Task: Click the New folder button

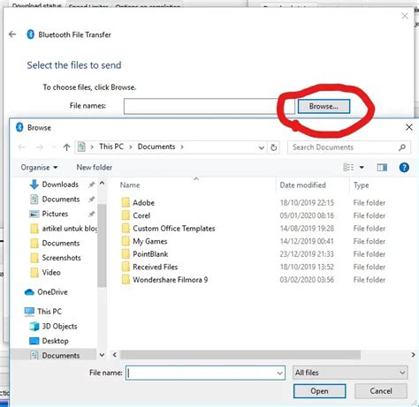Action: 95,167
